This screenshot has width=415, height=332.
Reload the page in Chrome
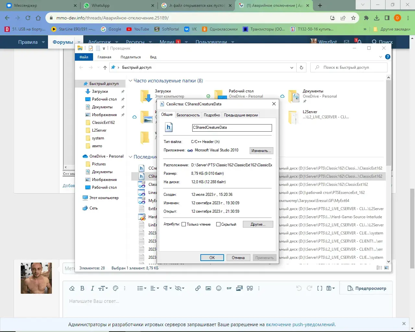(x=28, y=18)
